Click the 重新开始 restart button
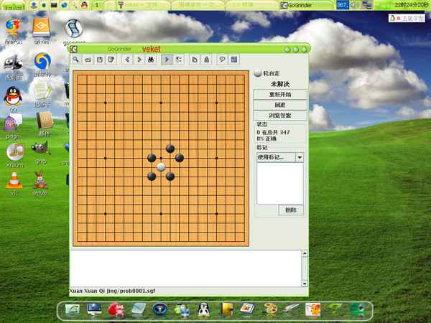 280,95
